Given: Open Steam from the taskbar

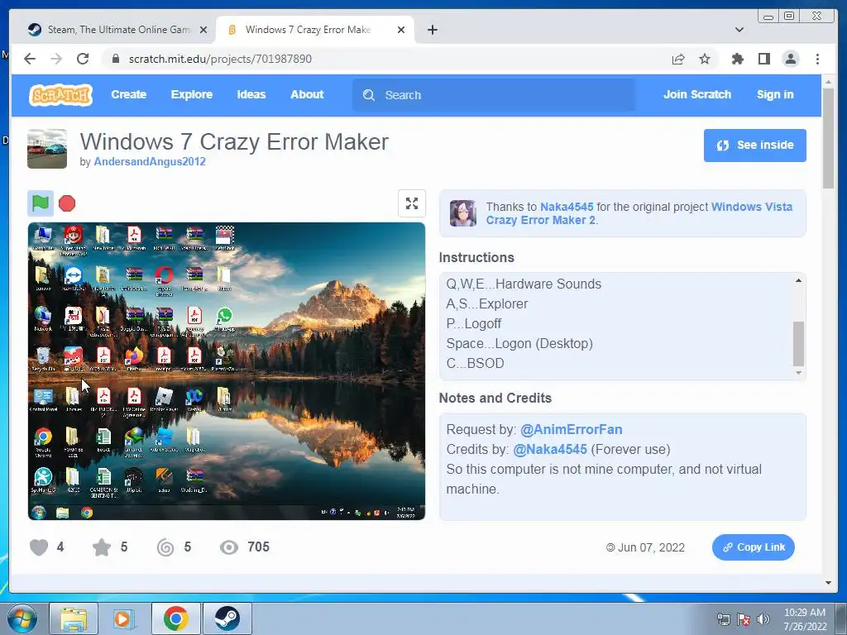Looking at the screenshot, I should 227,618.
